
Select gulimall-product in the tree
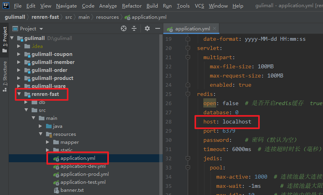(52, 78)
